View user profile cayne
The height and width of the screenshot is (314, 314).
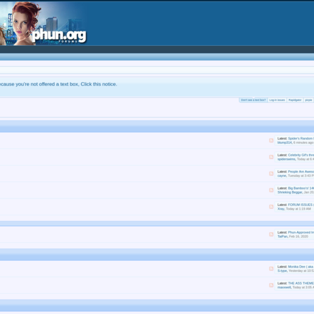pyautogui.click(x=282, y=176)
